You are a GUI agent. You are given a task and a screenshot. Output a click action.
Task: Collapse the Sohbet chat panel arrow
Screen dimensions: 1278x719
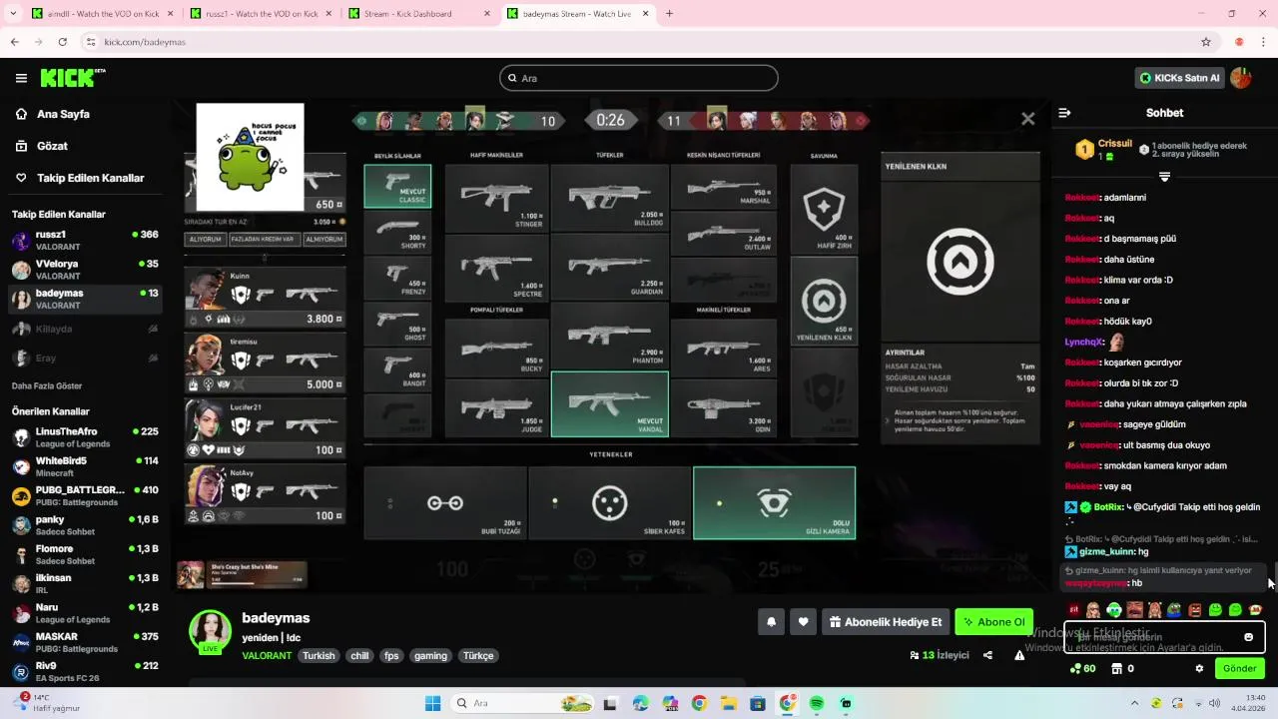(x=1064, y=113)
